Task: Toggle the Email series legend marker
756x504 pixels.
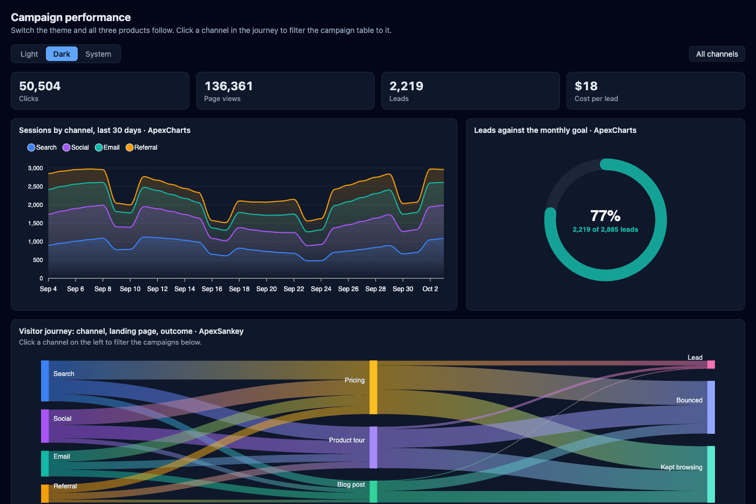Action: click(x=99, y=147)
